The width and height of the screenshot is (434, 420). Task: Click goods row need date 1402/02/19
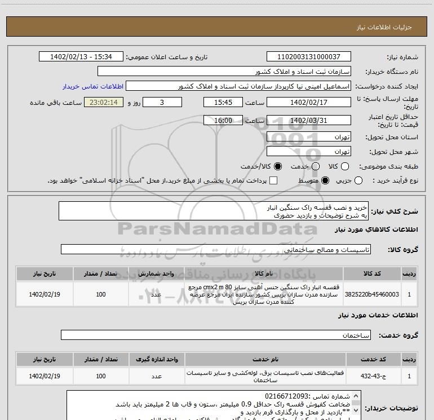(x=45, y=294)
